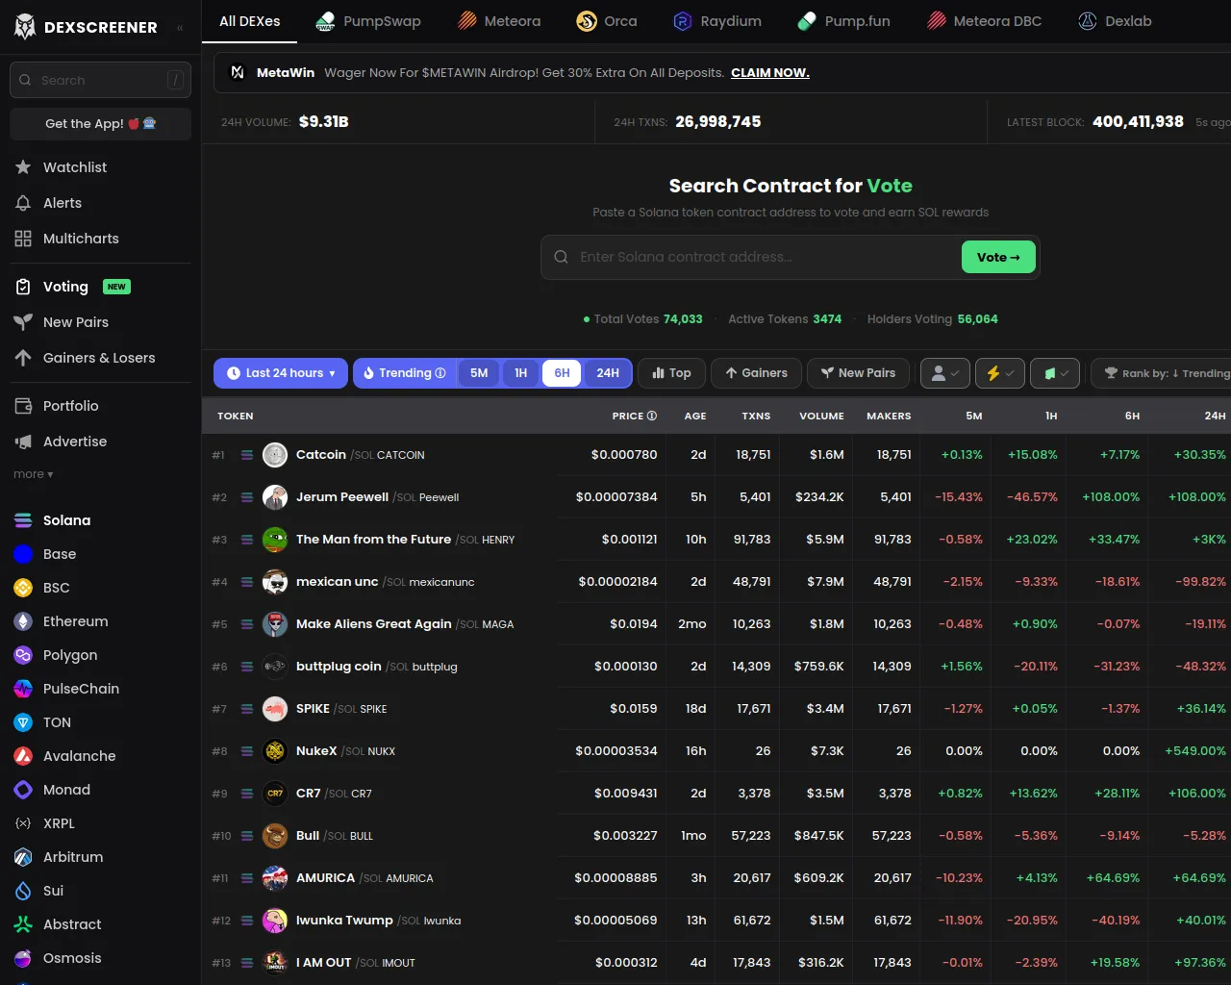The image size is (1231, 985).
Task: Select the Ethereum chain icon
Action: pos(23,621)
